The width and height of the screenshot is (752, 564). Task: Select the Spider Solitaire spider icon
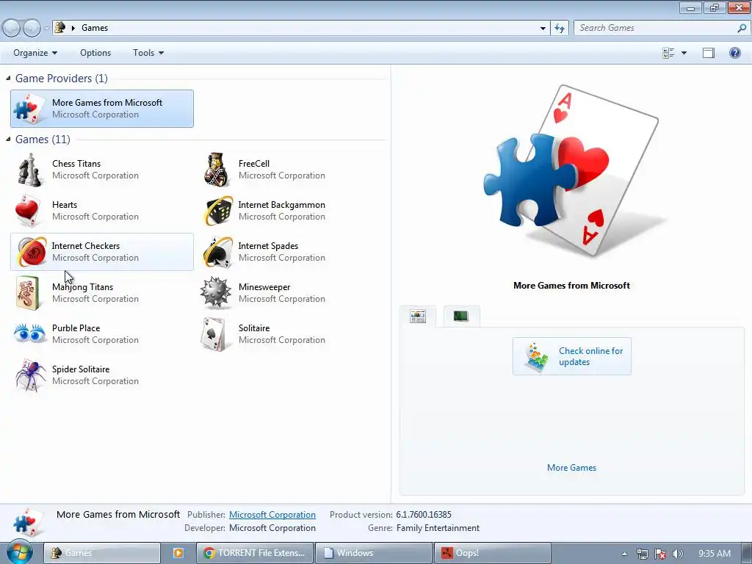(x=29, y=375)
